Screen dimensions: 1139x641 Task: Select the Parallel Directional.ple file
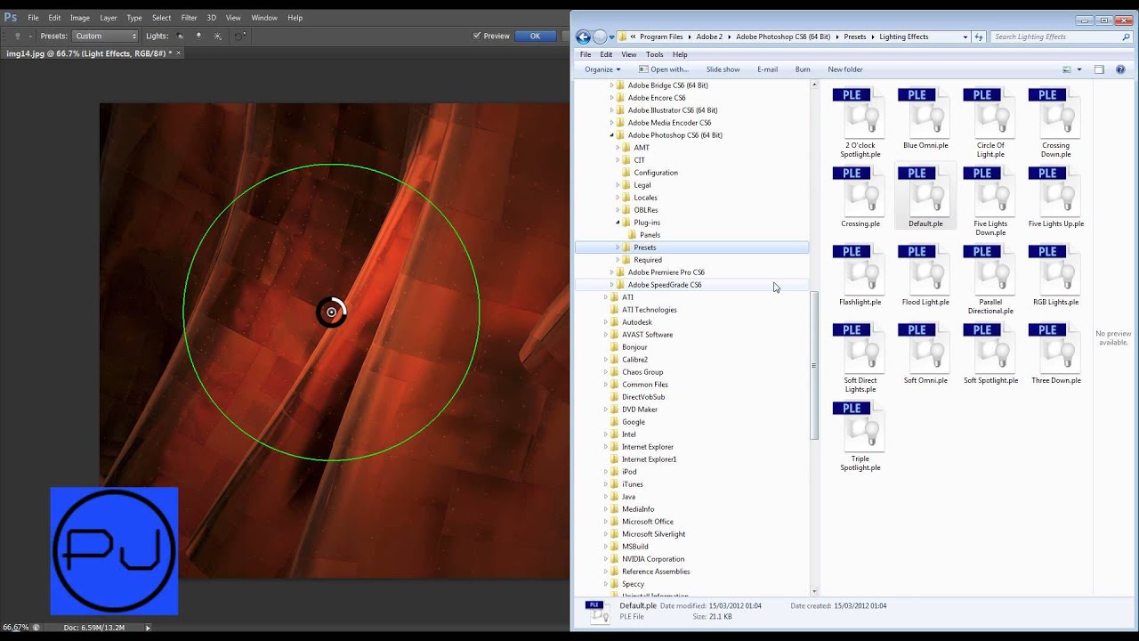pos(990,280)
